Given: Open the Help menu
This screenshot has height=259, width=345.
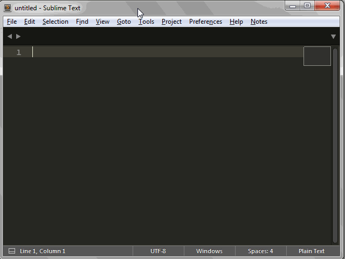Looking at the screenshot, I should 236,22.
